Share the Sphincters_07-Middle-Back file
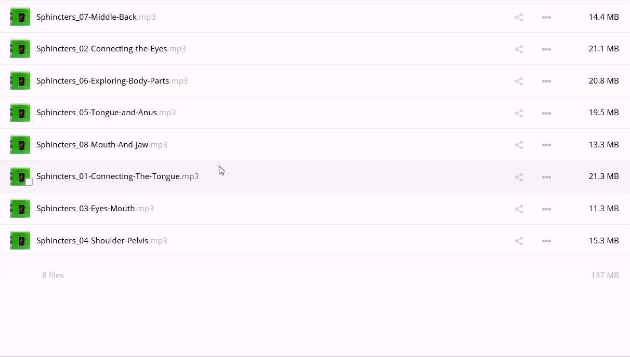 pyautogui.click(x=519, y=18)
